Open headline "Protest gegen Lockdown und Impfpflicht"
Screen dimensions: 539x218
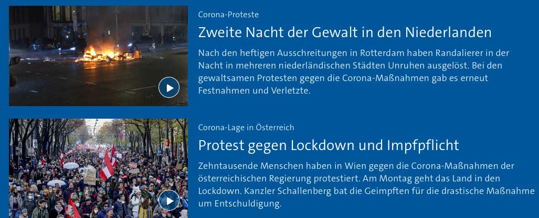pos(329,145)
